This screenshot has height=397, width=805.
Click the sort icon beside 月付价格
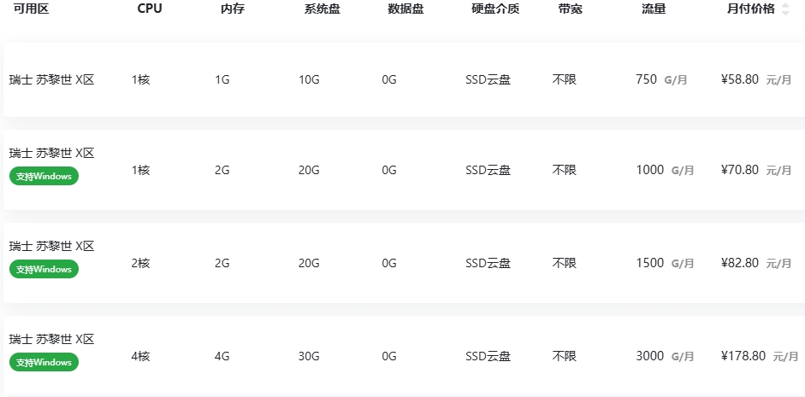pos(786,9)
